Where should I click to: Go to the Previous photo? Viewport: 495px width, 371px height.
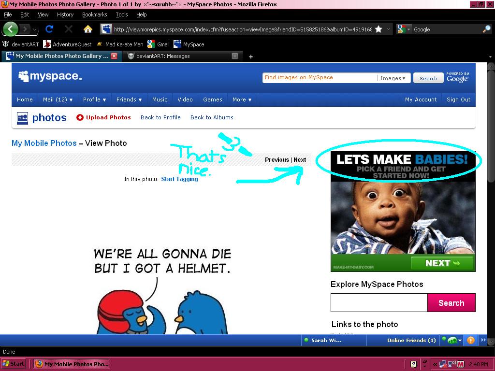coord(277,160)
